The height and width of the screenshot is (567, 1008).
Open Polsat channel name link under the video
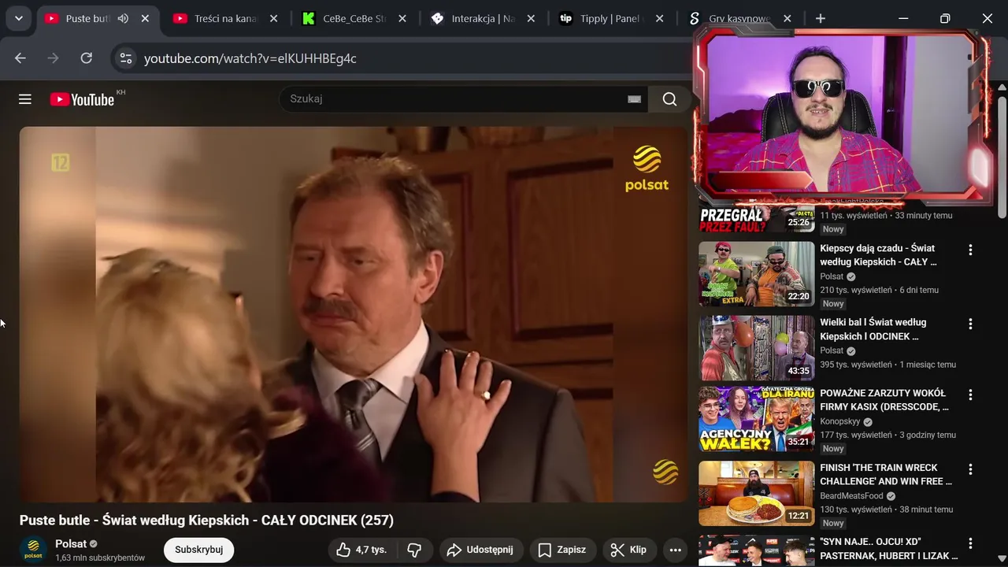click(x=71, y=544)
